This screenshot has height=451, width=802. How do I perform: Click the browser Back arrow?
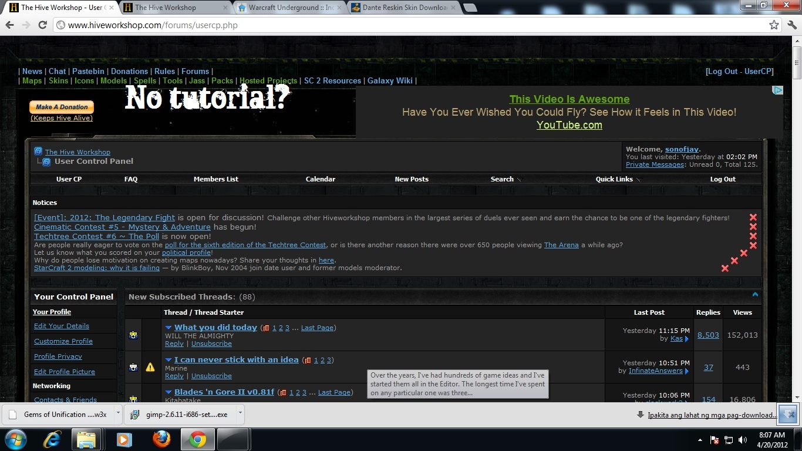click(x=10, y=25)
